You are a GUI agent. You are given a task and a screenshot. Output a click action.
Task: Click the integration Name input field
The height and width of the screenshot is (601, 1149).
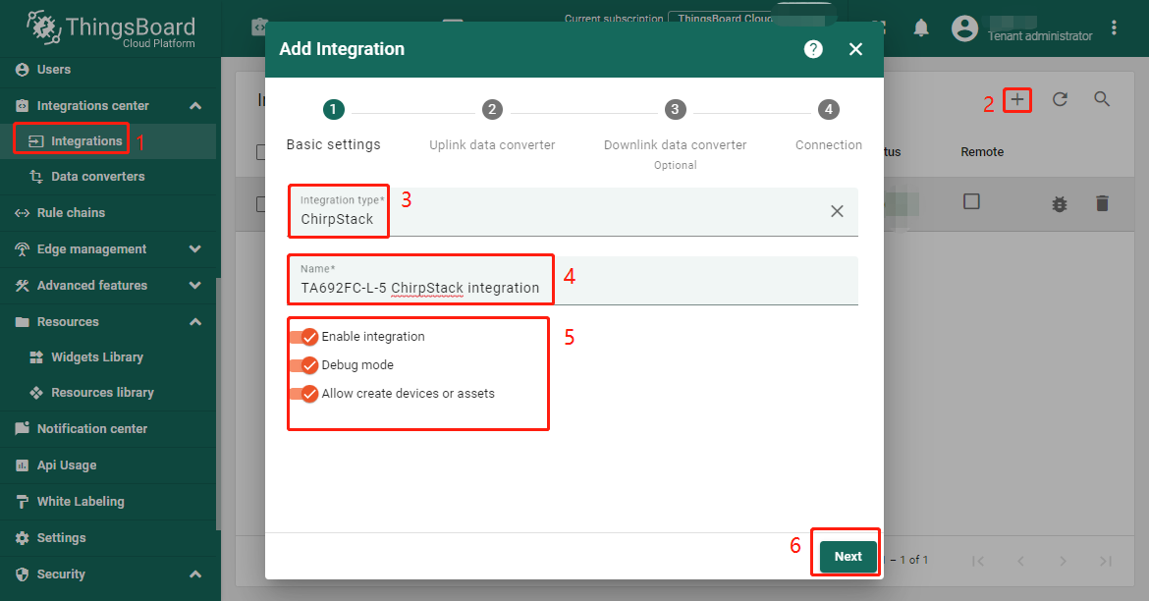(x=573, y=280)
